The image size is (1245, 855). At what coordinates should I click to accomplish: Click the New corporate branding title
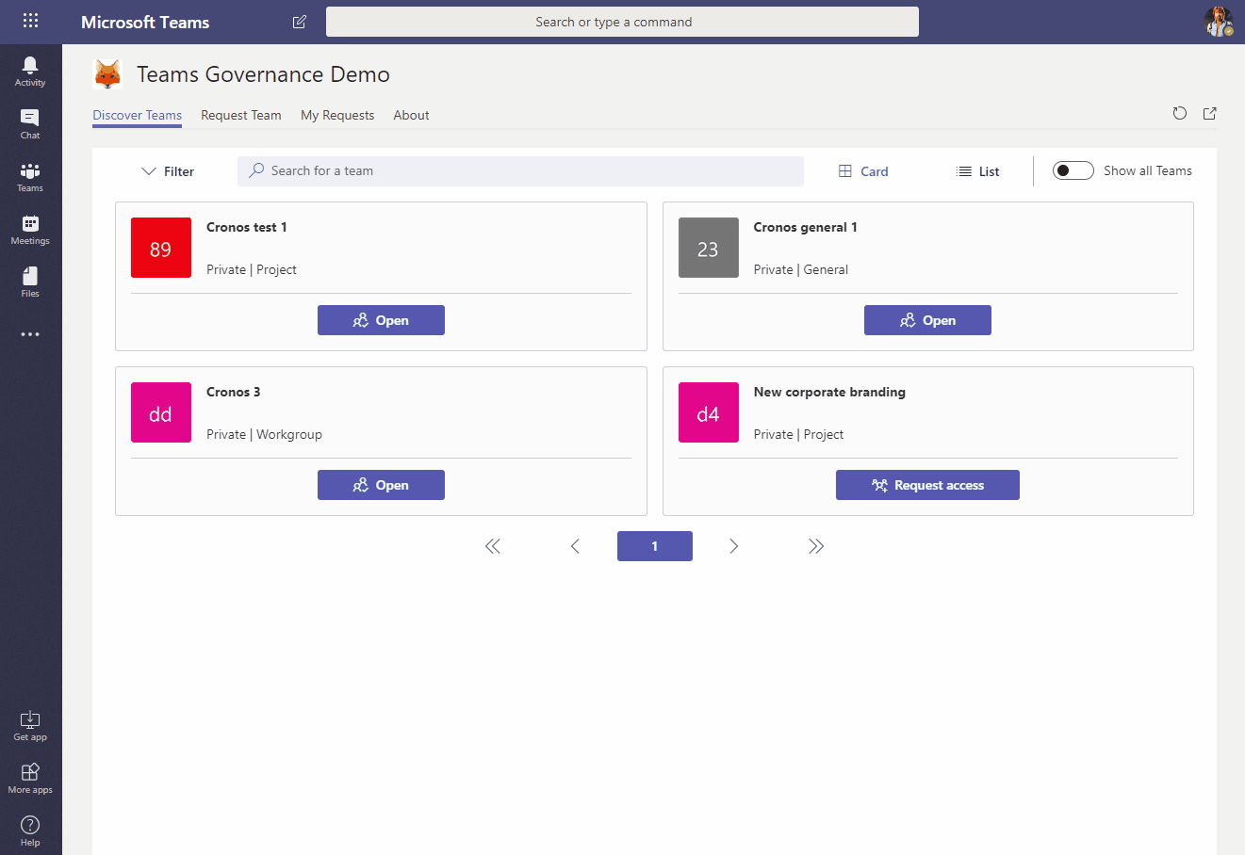(x=829, y=392)
